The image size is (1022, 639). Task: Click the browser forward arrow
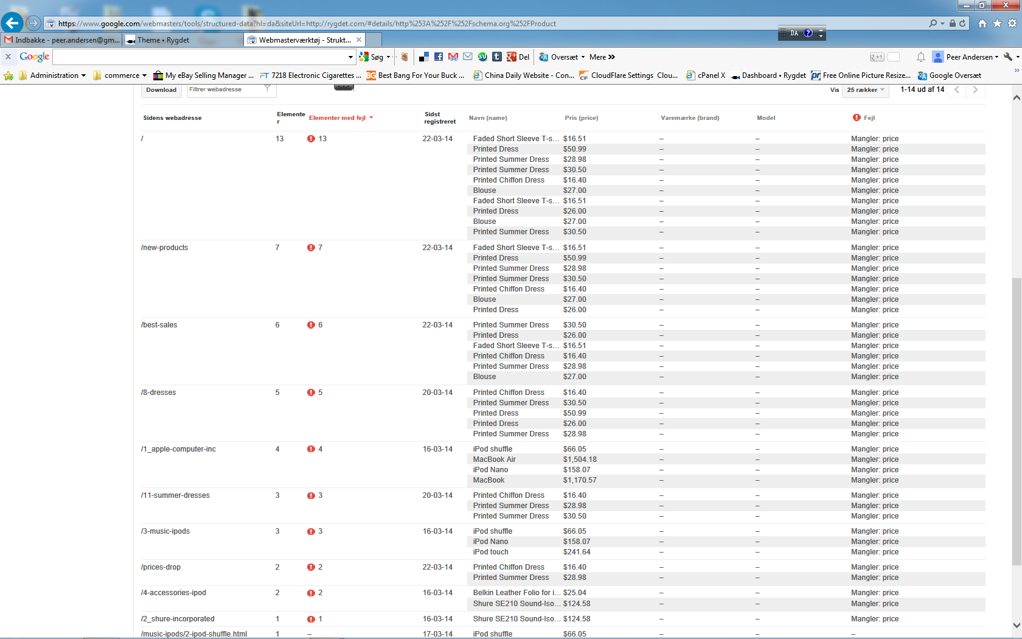pos(33,23)
